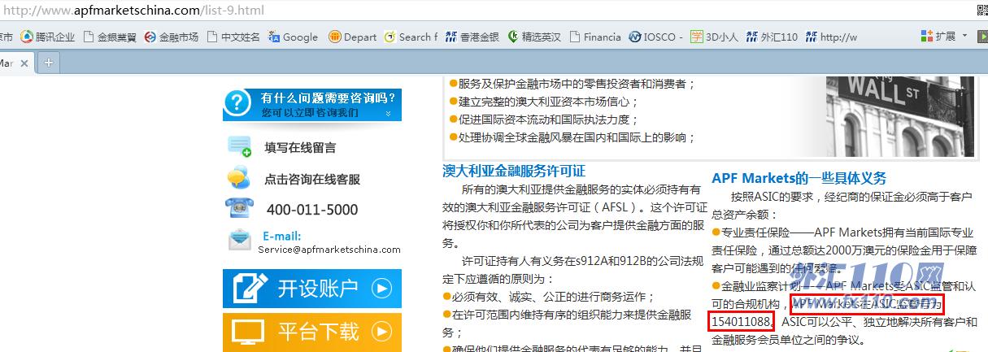Open Search f bookmark
The height and width of the screenshot is (352, 988).
coord(411,37)
